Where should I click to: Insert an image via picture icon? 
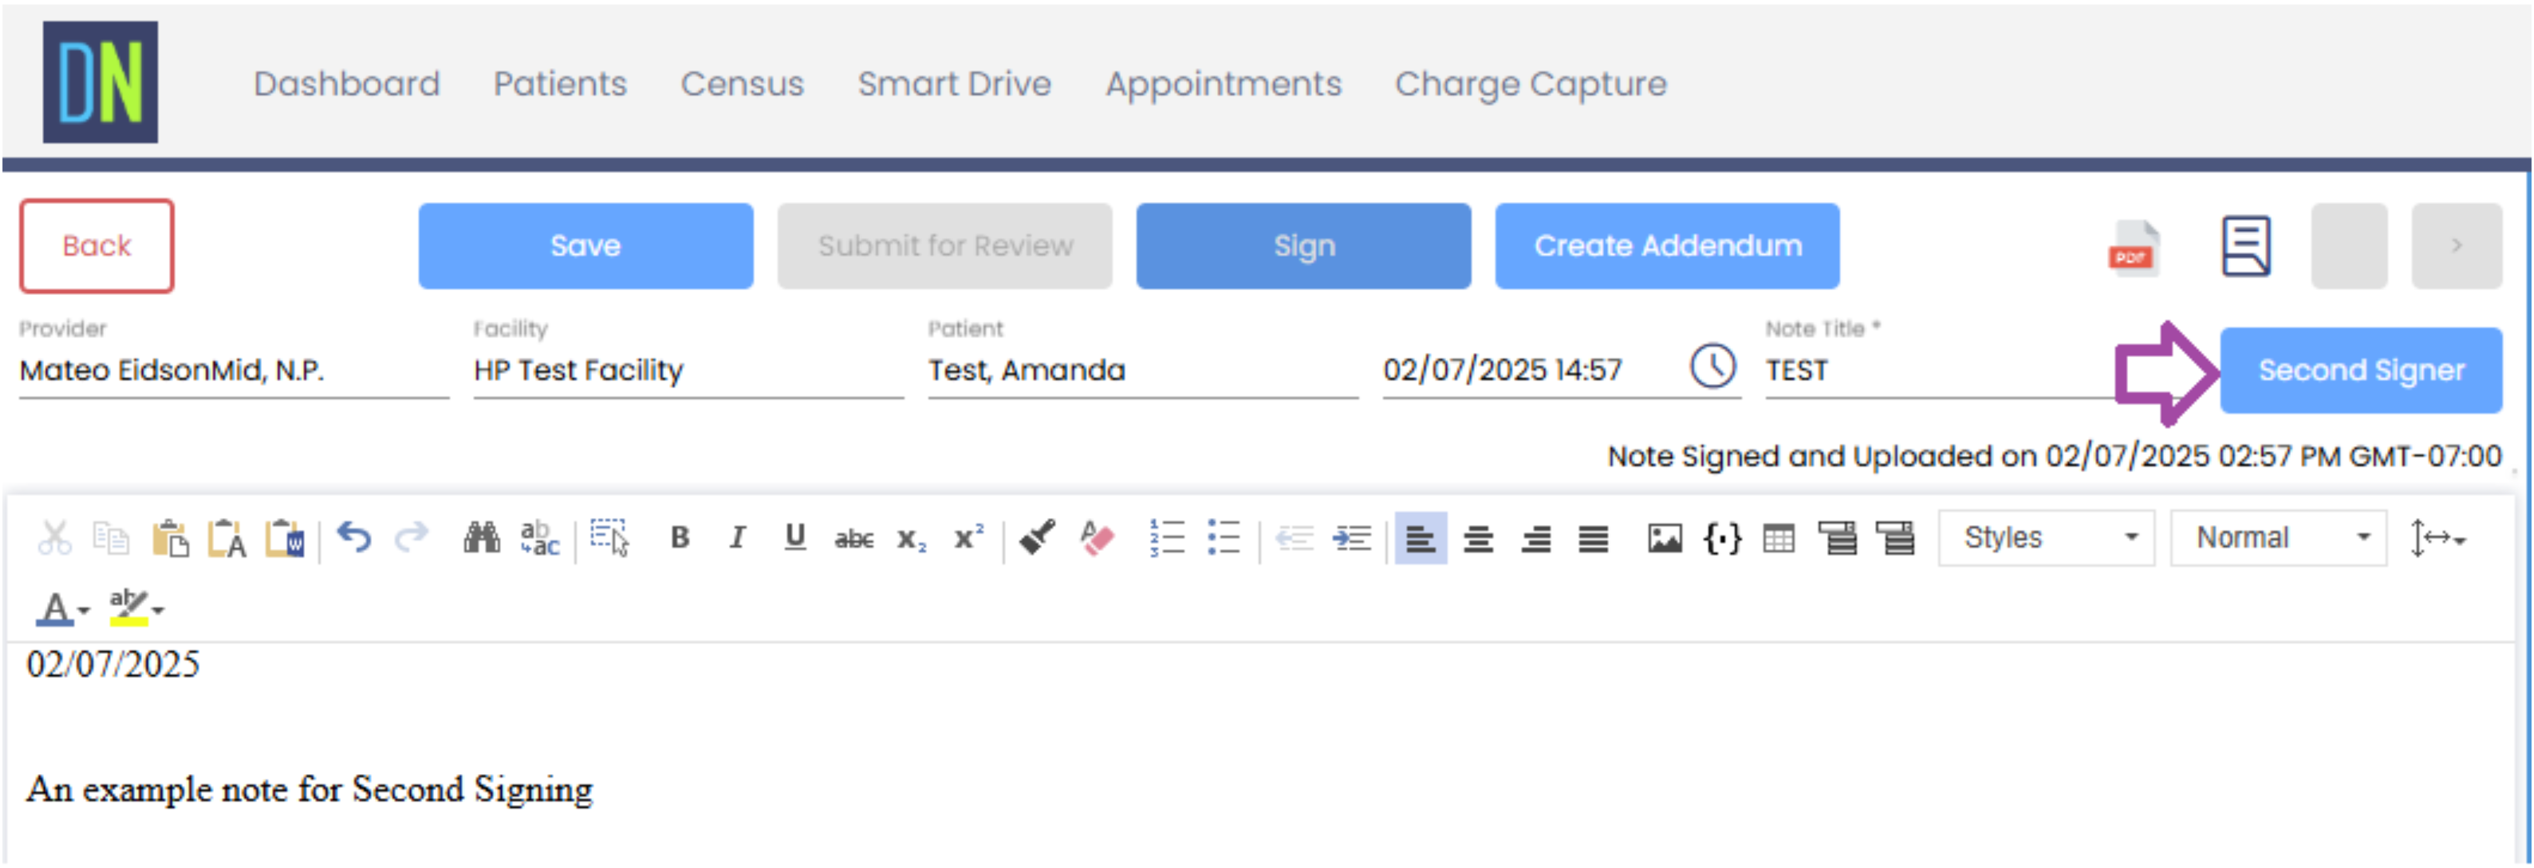1665,539
